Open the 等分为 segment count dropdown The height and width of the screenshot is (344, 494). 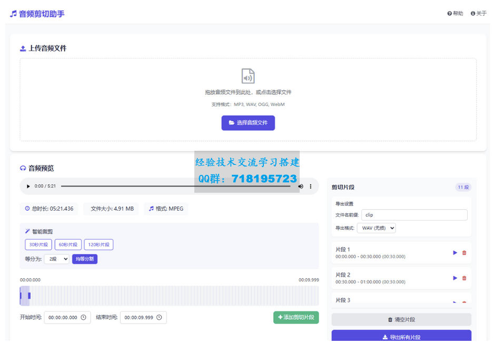pos(56,259)
